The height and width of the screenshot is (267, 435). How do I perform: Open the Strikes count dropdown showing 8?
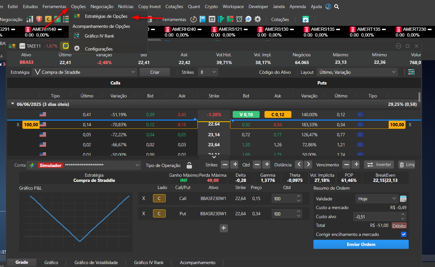click(x=208, y=72)
